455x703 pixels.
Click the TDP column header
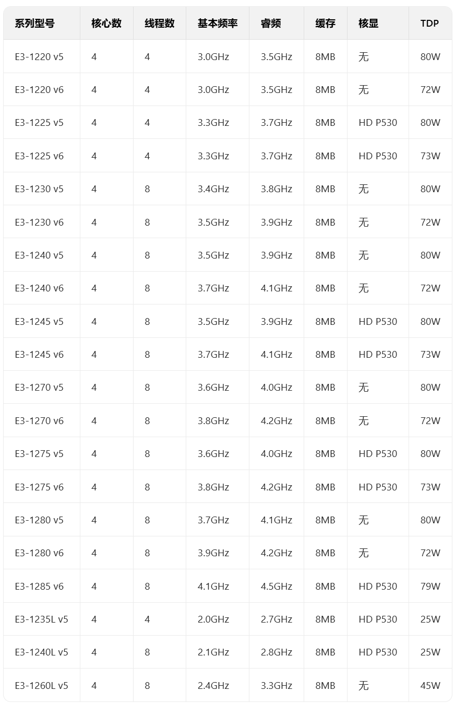(x=429, y=23)
